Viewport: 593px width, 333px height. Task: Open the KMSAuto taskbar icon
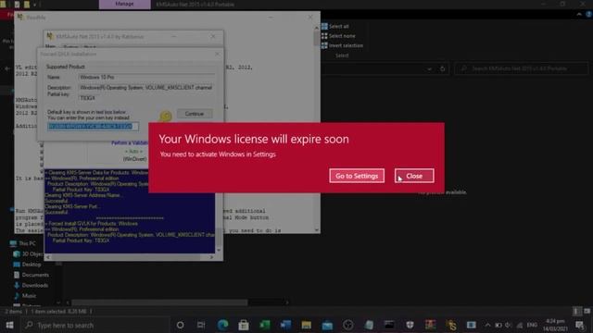coord(451,325)
